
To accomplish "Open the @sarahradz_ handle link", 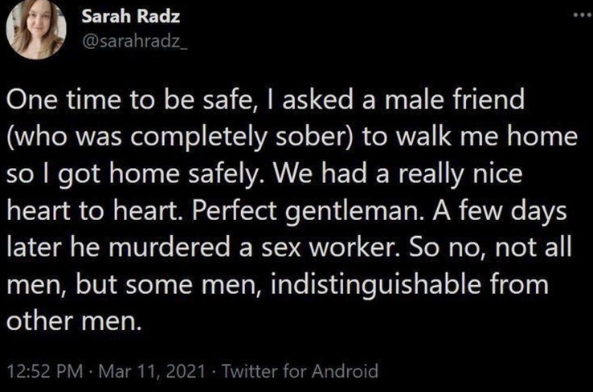I will (135, 42).
